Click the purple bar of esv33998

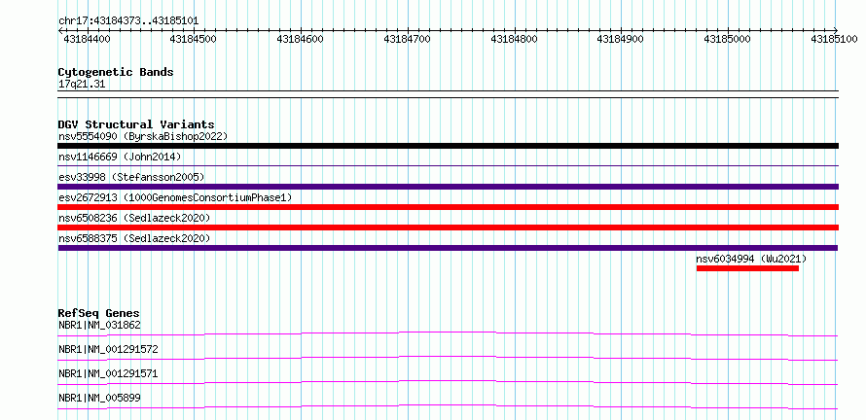[448, 187]
